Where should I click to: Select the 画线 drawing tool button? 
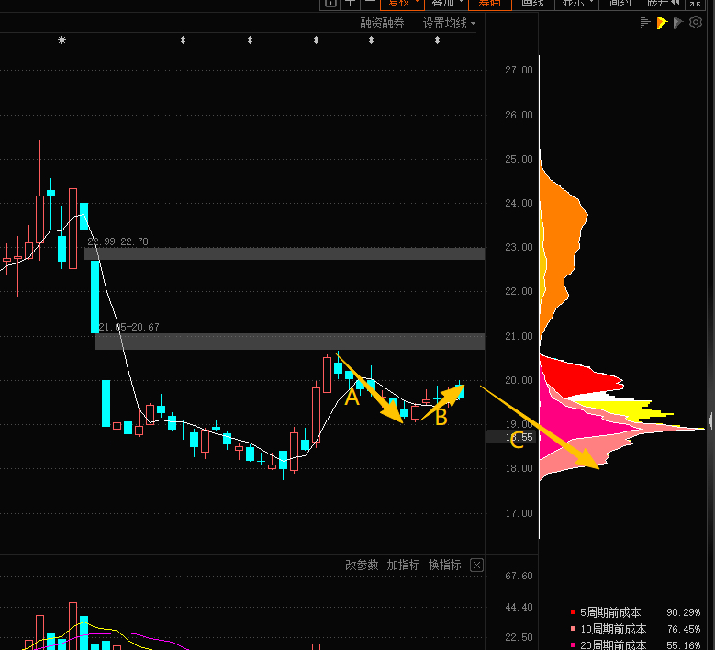533,4
